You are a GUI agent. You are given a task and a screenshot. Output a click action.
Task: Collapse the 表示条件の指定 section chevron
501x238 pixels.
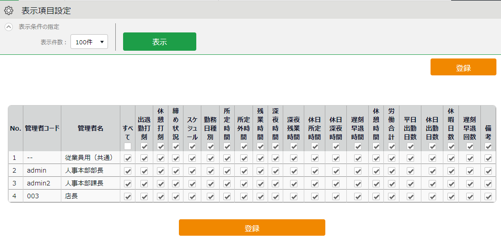tap(9, 27)
